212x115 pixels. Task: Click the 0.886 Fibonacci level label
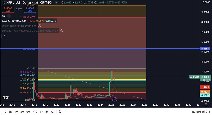(28, 72)
